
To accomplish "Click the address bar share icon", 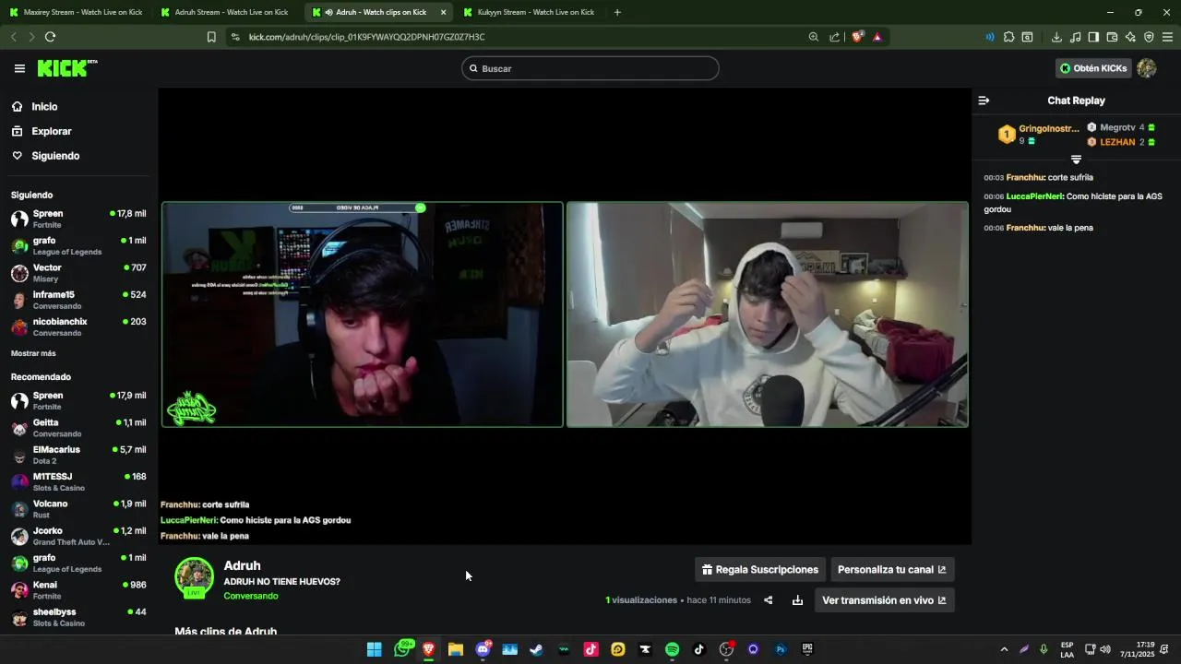I will [x=835, y=37].
